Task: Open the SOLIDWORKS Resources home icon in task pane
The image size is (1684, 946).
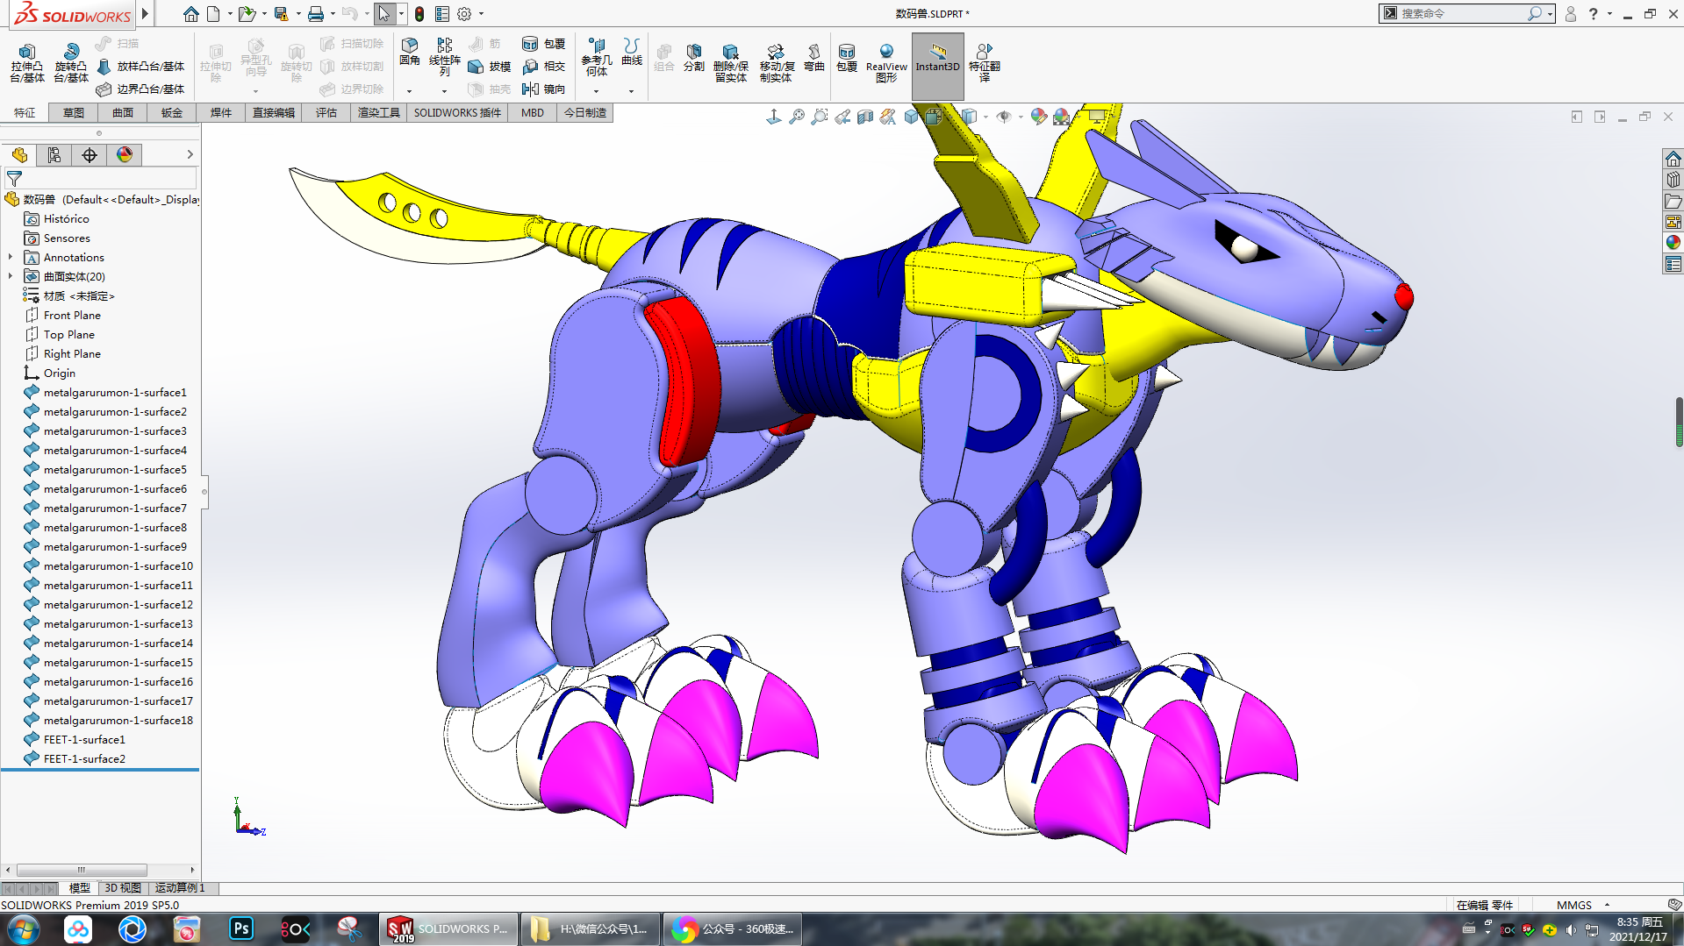Action: (1673, 159)
